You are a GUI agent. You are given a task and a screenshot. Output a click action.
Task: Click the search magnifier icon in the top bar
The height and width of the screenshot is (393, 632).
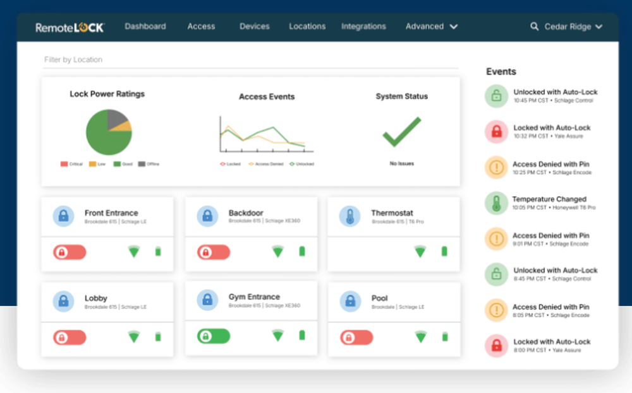pos(534,26)
